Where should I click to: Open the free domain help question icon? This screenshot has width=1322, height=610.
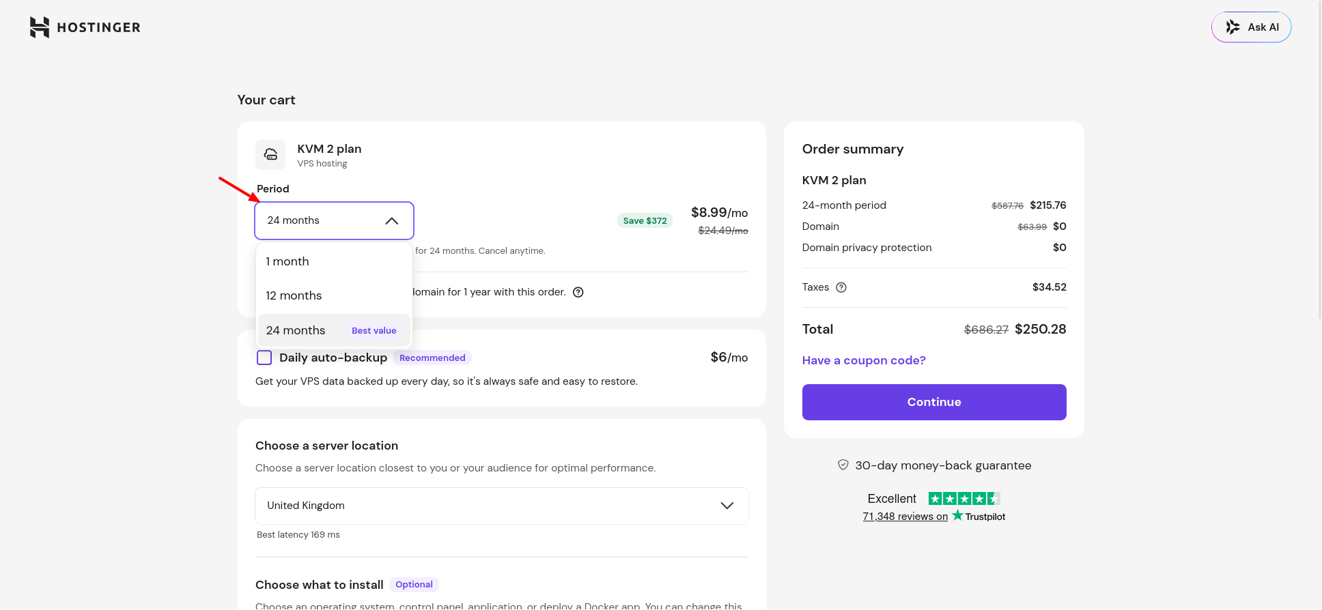pos(578,292)
